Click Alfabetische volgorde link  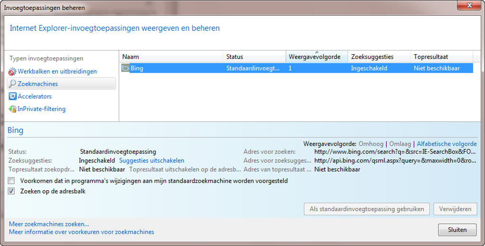pos(446,144)
